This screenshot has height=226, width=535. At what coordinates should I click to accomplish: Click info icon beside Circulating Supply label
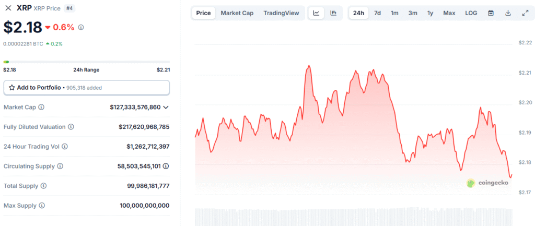[60, 166]
